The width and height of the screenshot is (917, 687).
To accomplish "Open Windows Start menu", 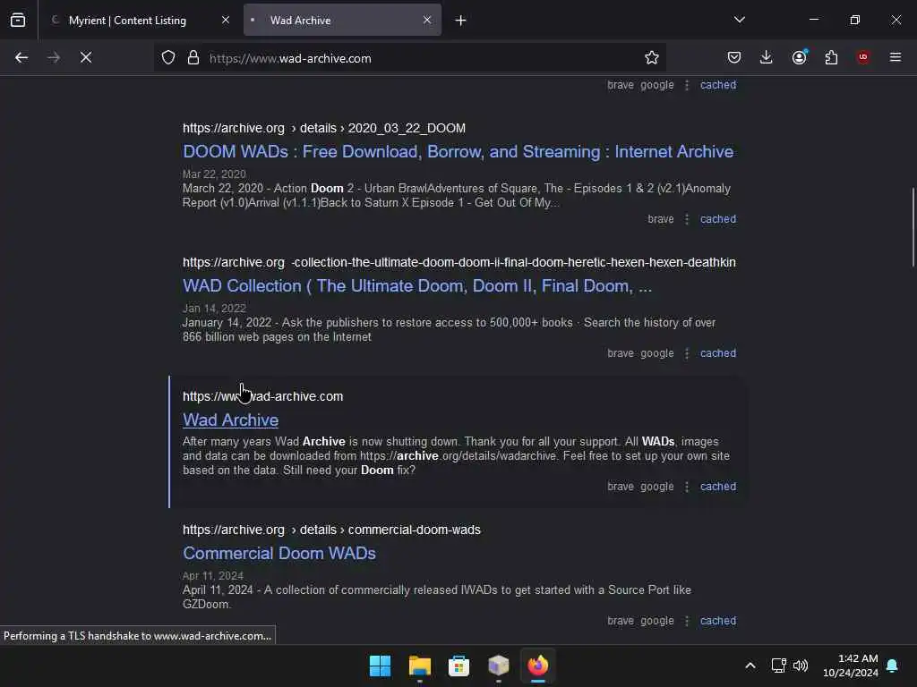I will coord(380,666).
